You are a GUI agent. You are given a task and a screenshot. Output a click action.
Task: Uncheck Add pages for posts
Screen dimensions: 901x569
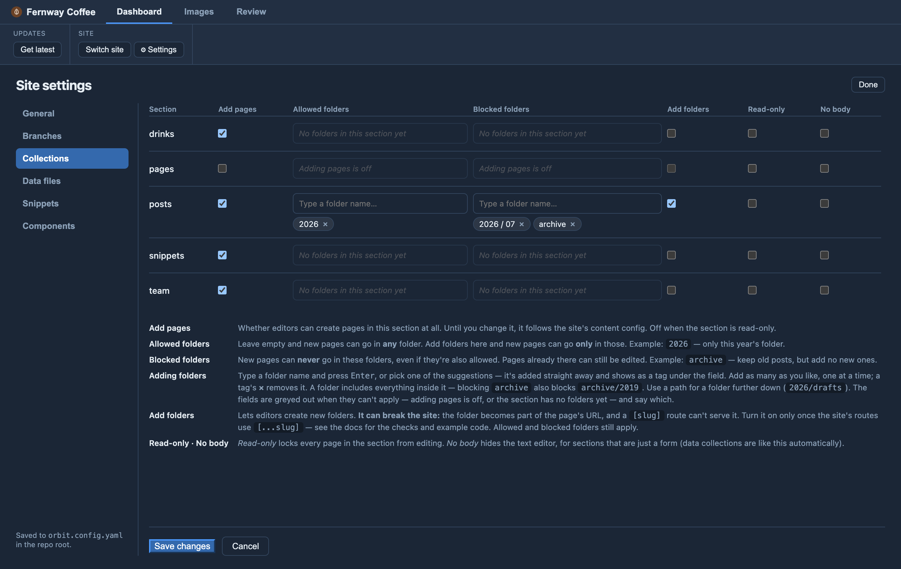(x=222, y=203)
